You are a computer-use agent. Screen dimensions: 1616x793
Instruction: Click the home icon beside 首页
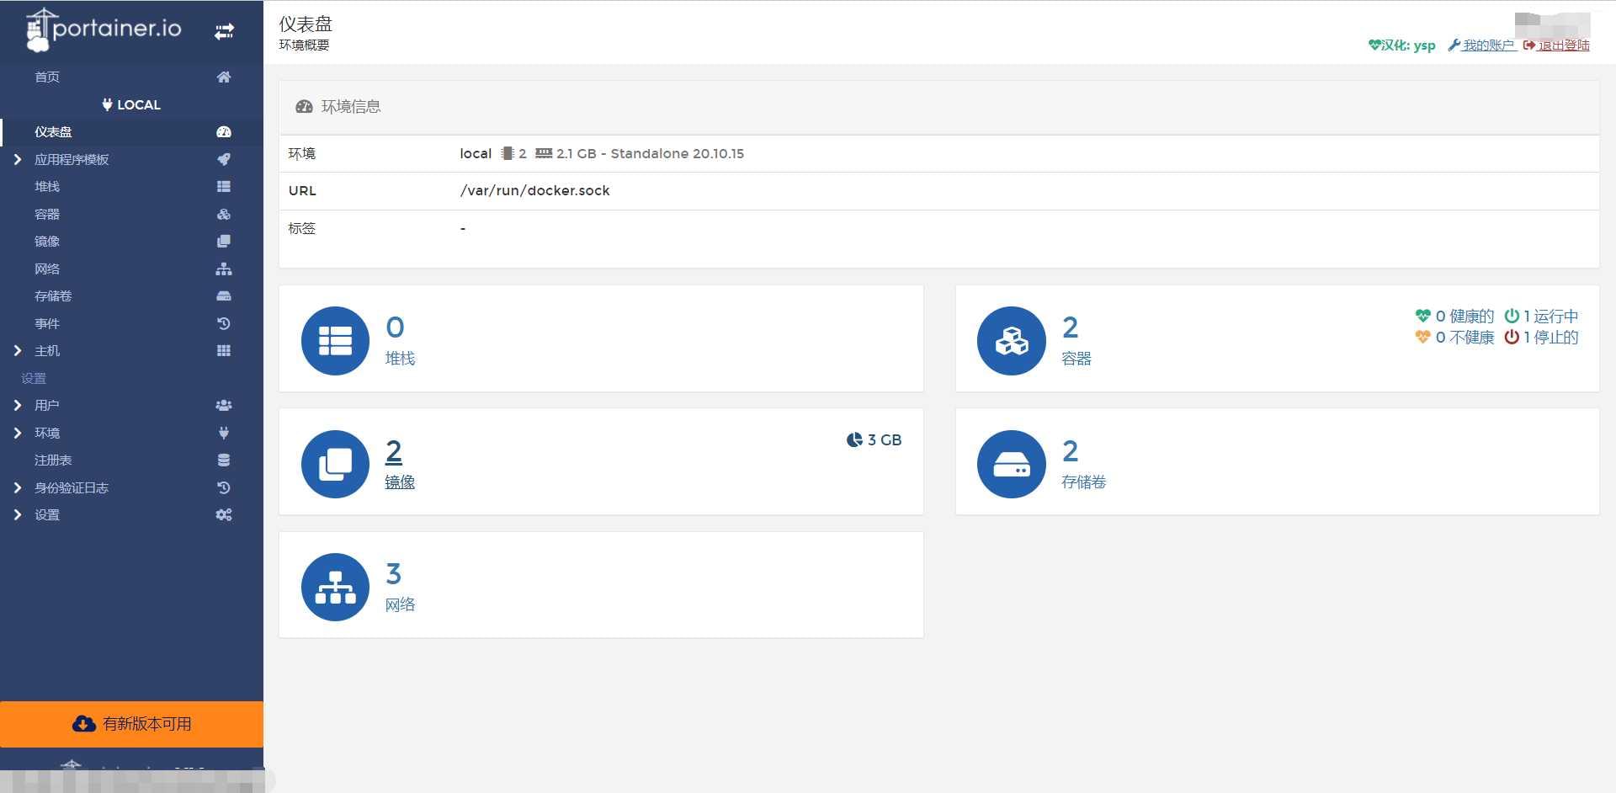pos(224,77)
